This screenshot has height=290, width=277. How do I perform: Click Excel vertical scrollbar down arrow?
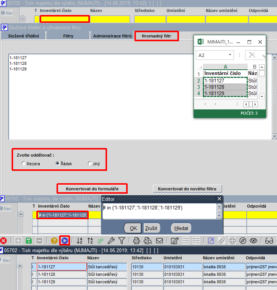pyautogui.click(x=262, y=96)
